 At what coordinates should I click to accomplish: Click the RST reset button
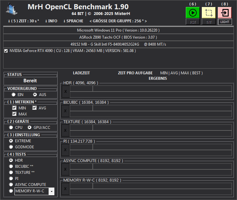(193, 22)
